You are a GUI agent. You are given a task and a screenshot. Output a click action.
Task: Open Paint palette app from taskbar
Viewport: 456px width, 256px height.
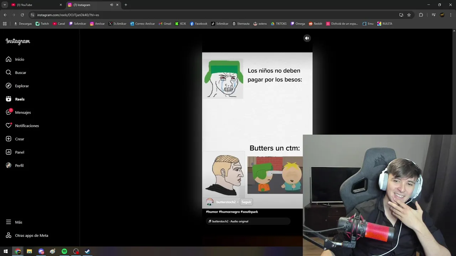click(x=53, y=251)
